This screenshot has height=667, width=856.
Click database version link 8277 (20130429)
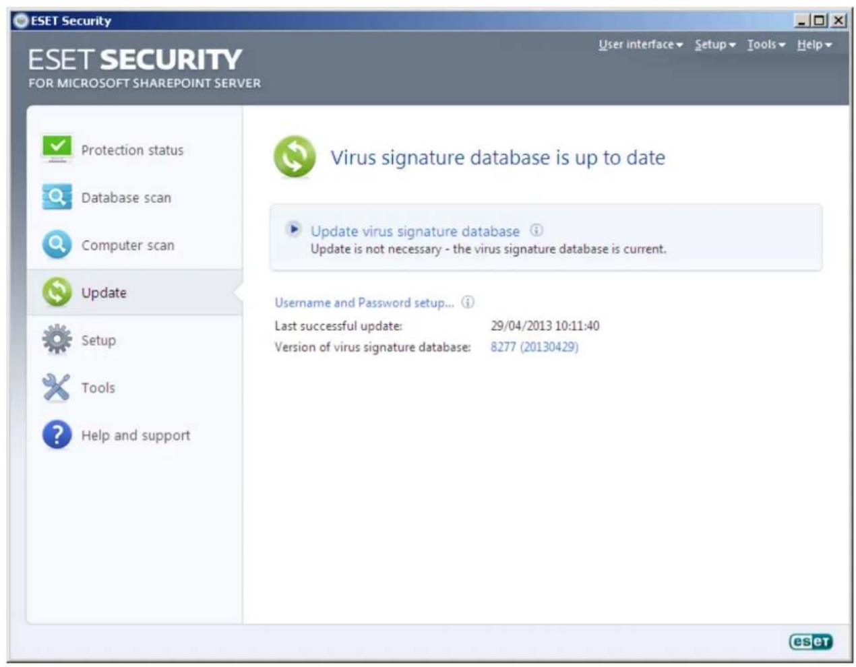534,347
